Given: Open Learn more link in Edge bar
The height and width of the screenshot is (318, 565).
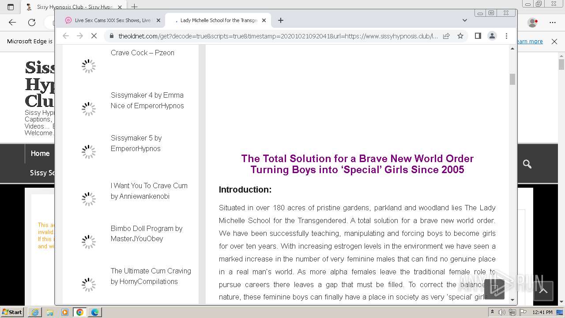Looking at the screenshot, I should pos(530,41).
